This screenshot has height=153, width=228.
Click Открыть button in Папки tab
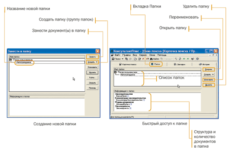[x=209, y=69]
